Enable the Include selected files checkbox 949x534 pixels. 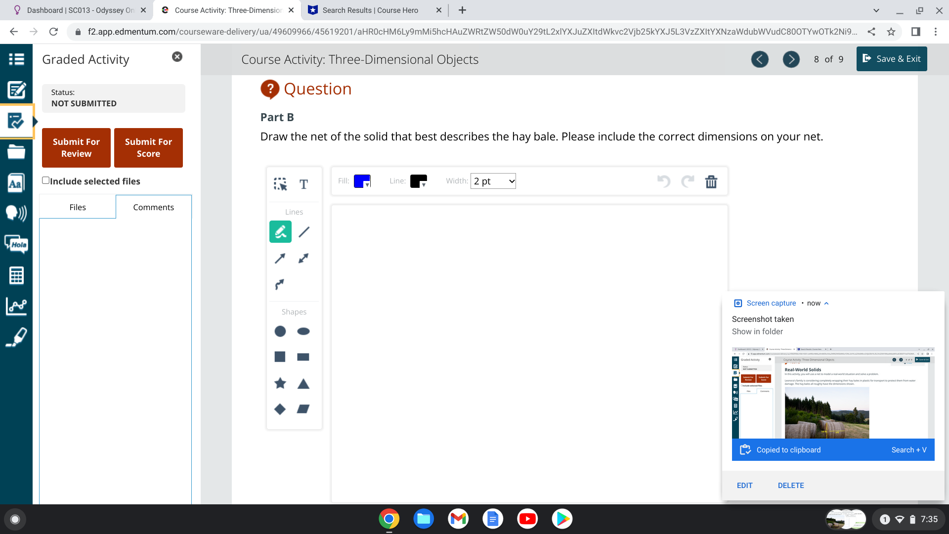tap(46, 180)
